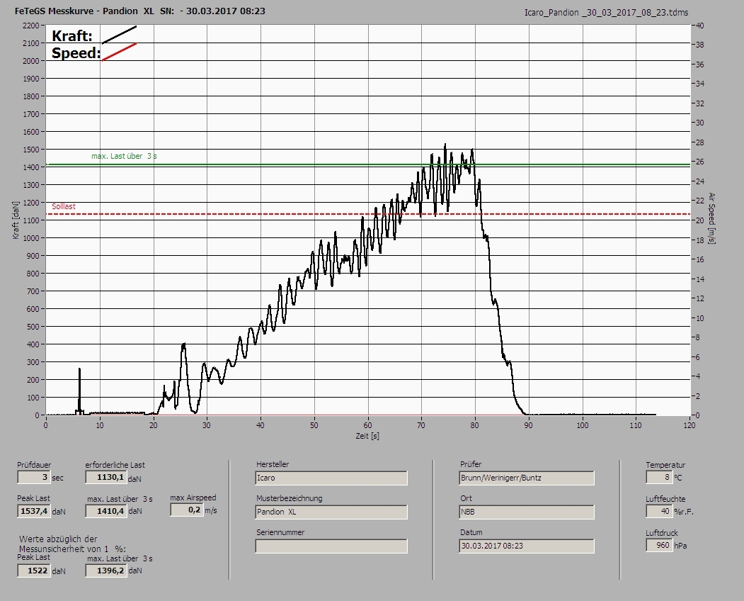744x601 pixels.
Task: Click the Zeit [s] axis label
Action: 367,436
